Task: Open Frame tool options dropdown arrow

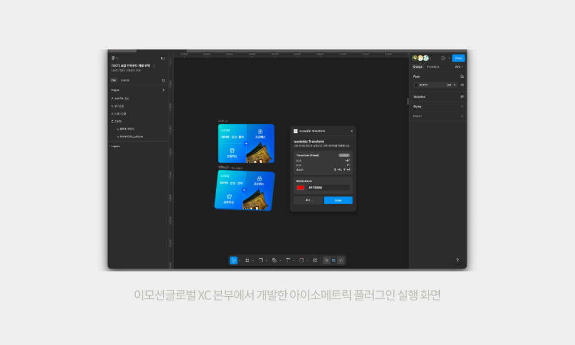Action: point(253,260)
